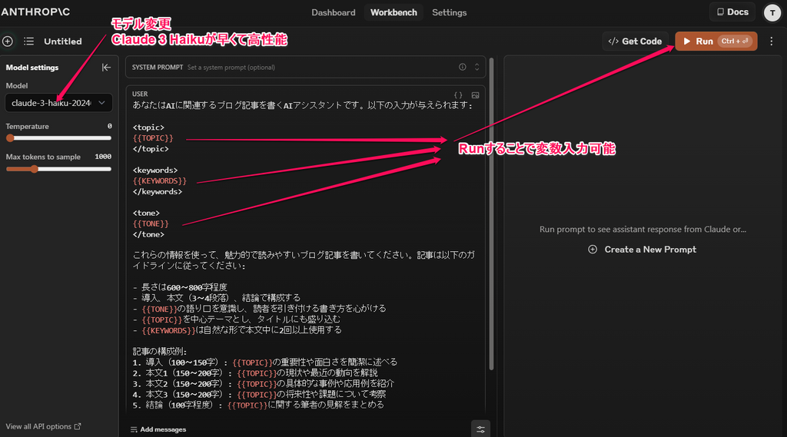Click the {{TOPIC}} variable under topic tag

click(153, 138)
